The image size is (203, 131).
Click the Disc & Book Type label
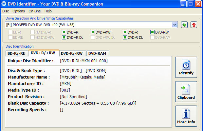pos(26,71)
